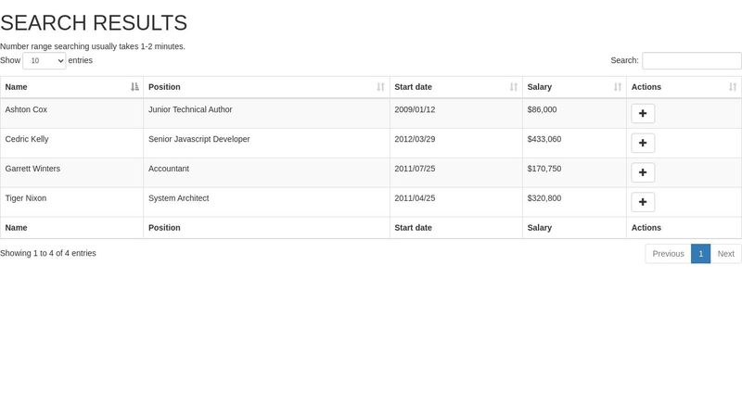This screenshot has height=417, width=742.
Task: Expand Garrett Winters row with plus button
Action: click(x=643, y=172)
